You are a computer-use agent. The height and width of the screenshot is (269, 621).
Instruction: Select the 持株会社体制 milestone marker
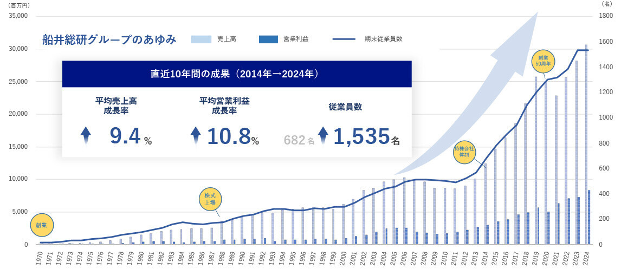pyautogui.click(x=464, y=152)
